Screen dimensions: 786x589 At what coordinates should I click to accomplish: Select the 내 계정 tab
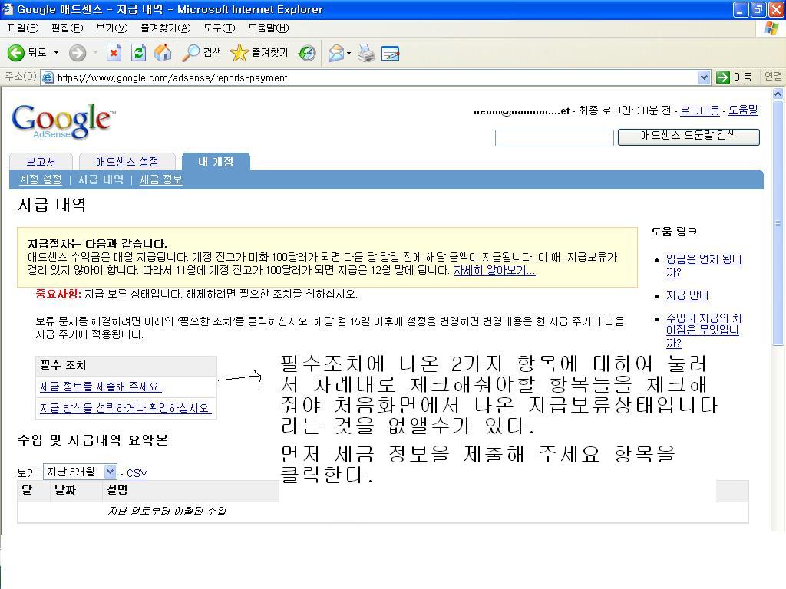click(216, 162)
